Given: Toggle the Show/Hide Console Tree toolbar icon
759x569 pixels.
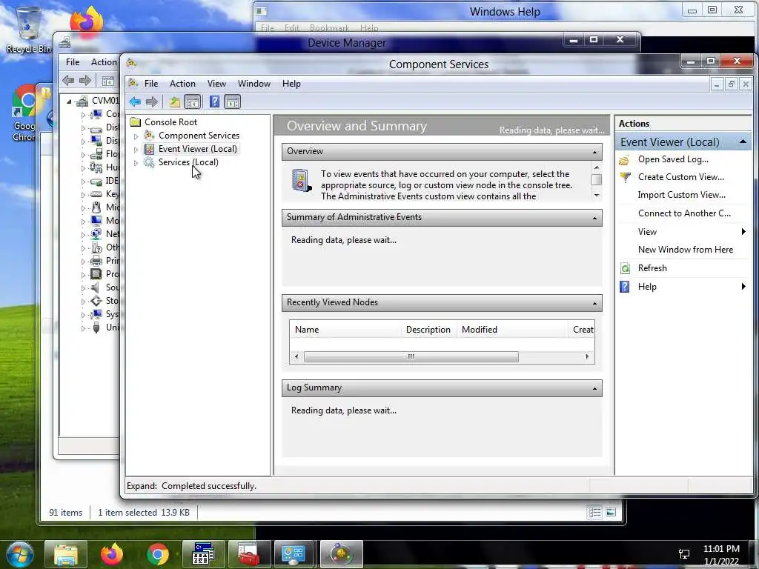Looking at the screenshot, I should [x=192, y=102].
